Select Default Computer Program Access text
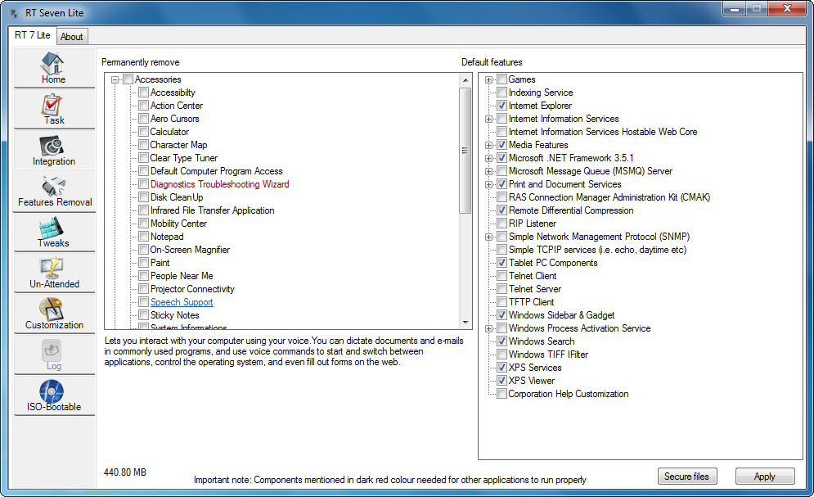814x497 pixels. (217, 171)
